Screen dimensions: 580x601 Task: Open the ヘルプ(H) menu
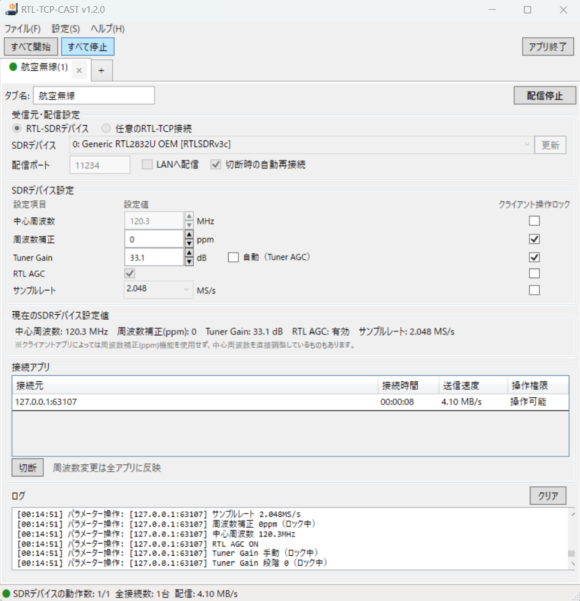(x=107, y=29)
